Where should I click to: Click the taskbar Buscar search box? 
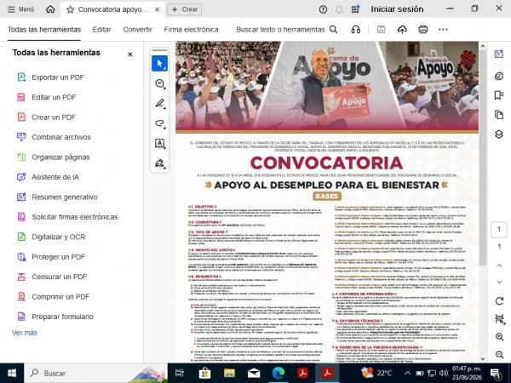(96, 374)
